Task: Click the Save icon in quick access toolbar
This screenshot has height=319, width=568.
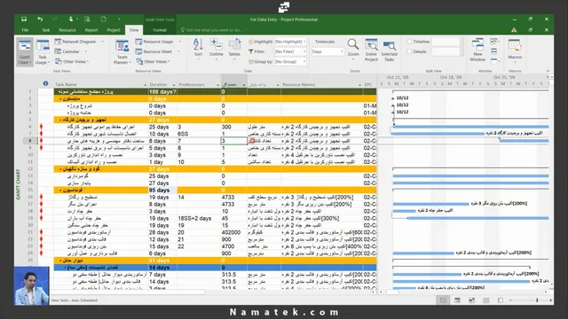Action: coord(24,19)
